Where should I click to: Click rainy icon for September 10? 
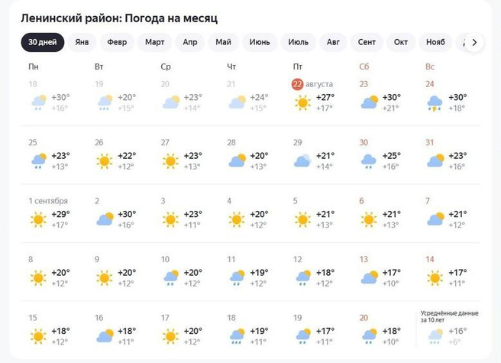[171, 278]
